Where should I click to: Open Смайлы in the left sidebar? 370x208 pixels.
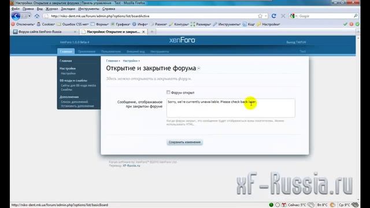click(x=66, y=90)
